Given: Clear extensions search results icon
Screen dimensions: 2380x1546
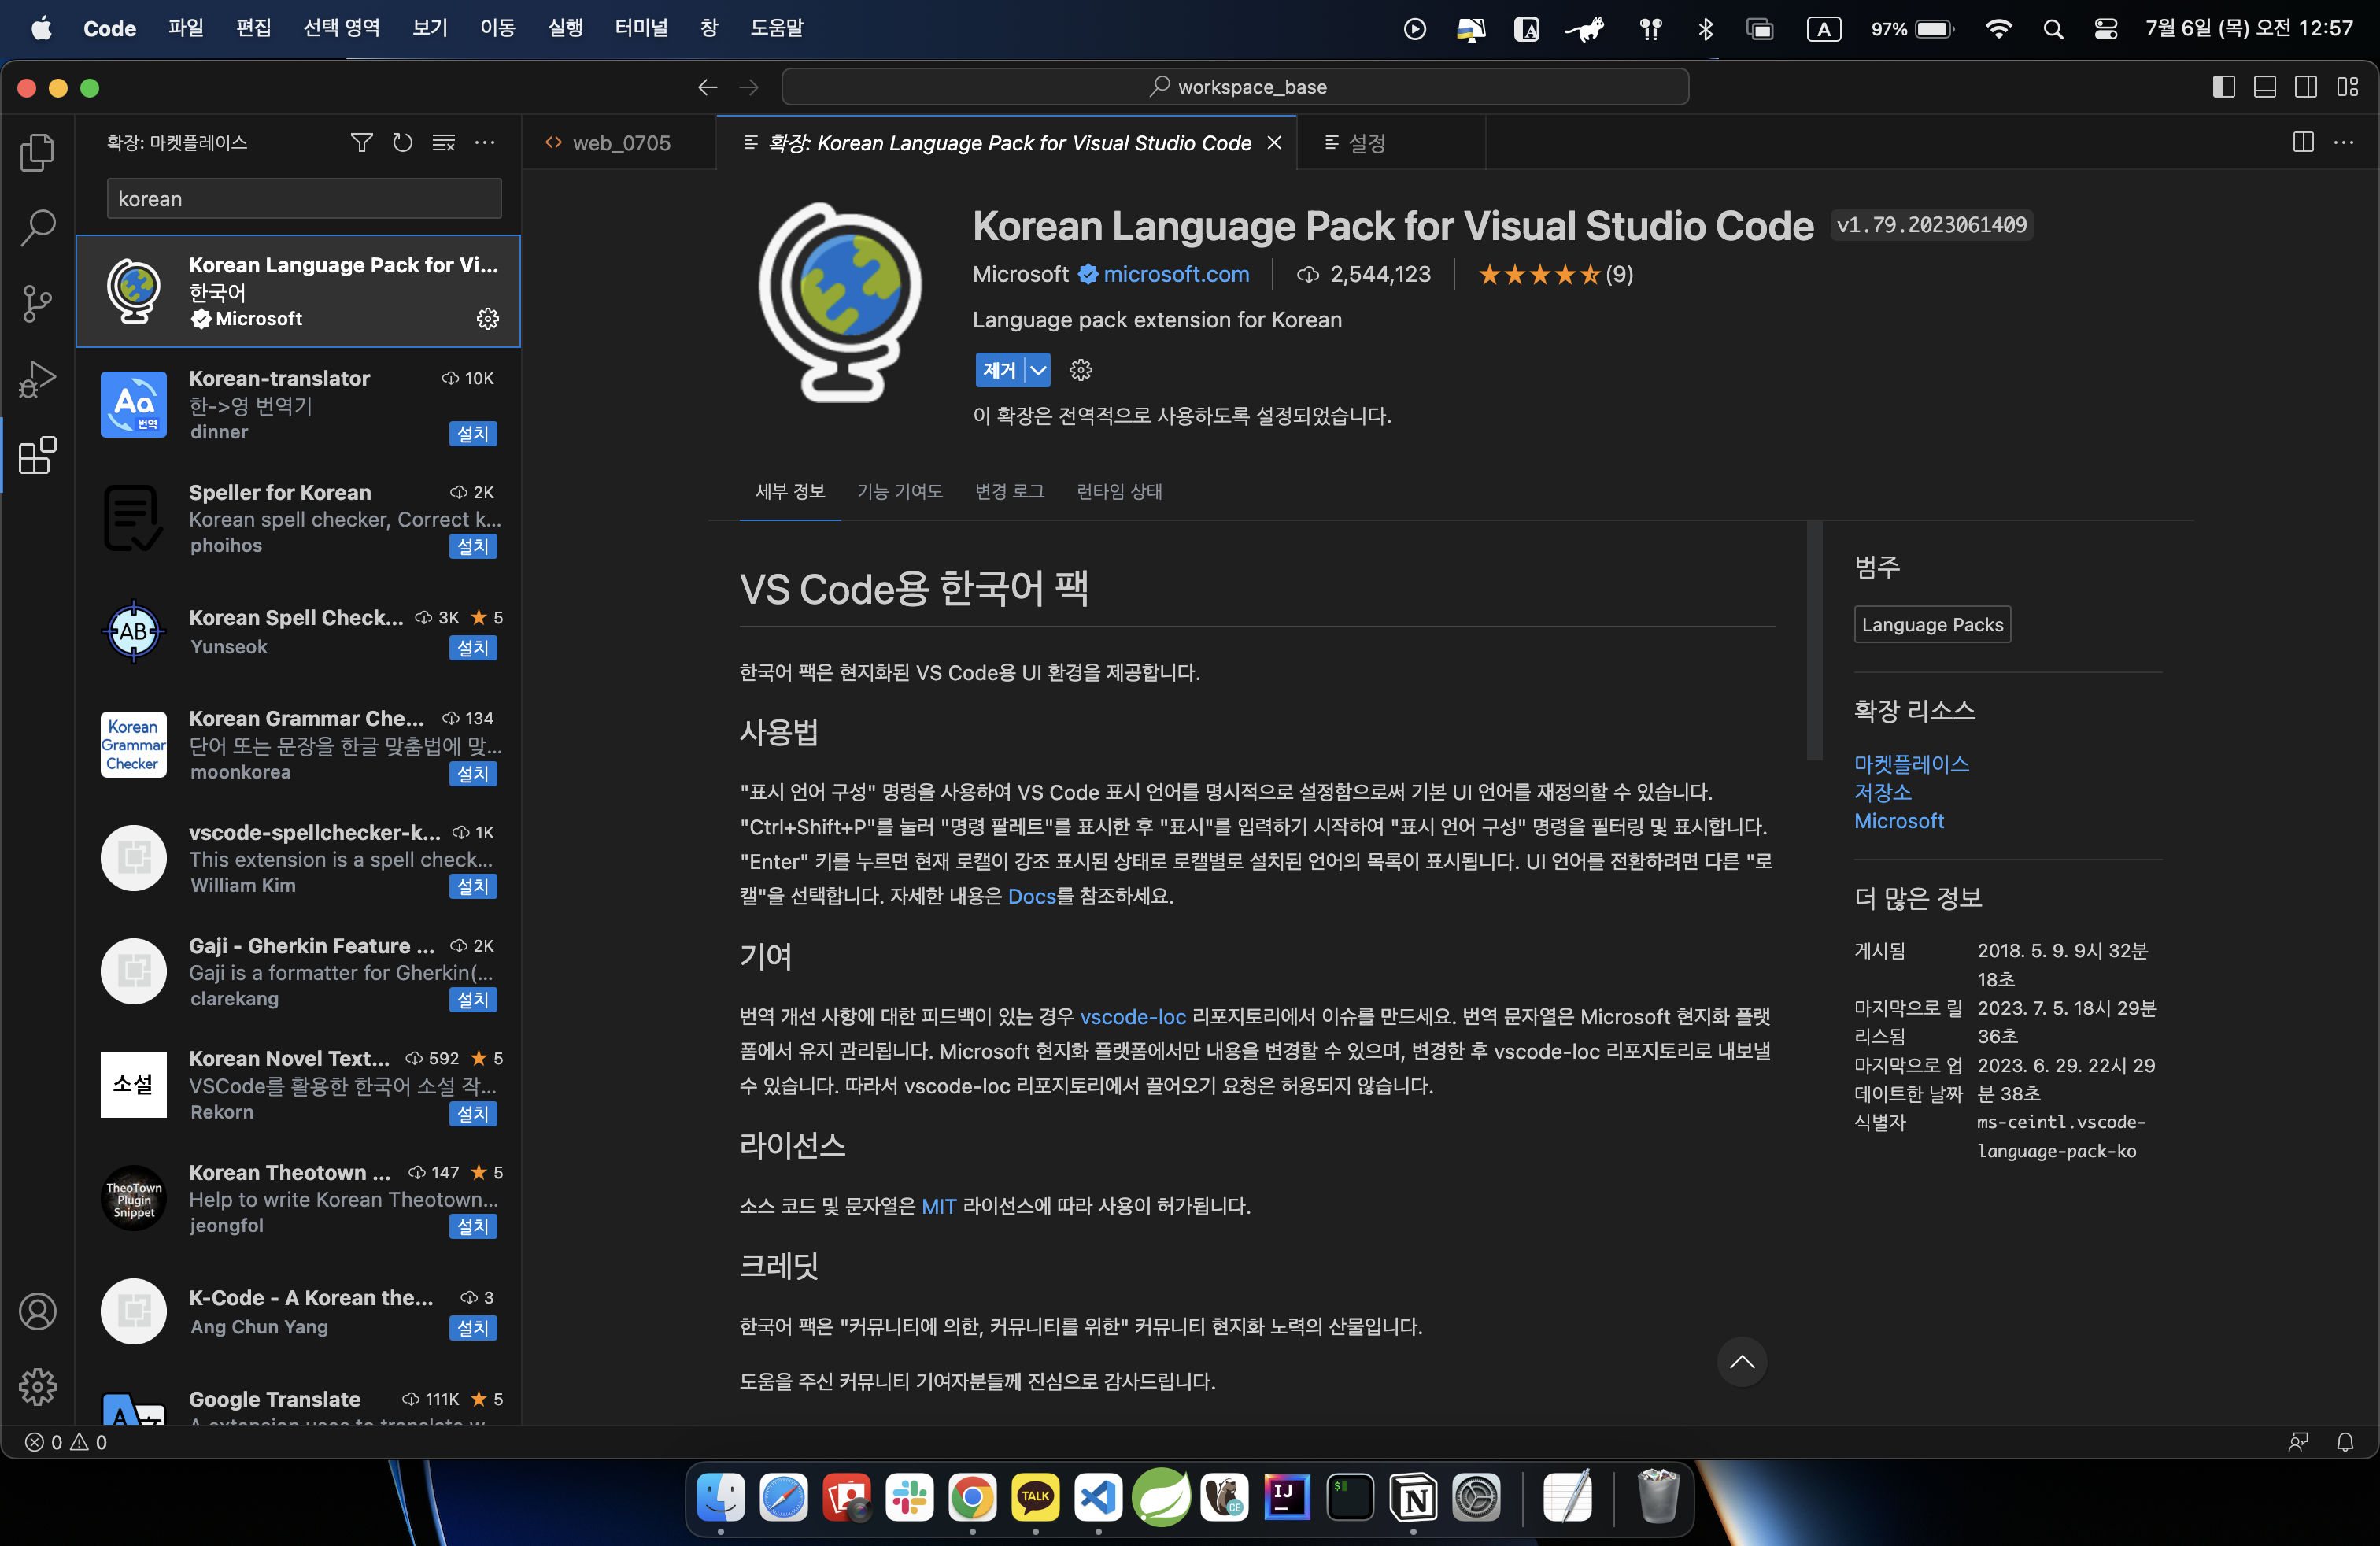Looking at the screenshot, I should point(443,143).
